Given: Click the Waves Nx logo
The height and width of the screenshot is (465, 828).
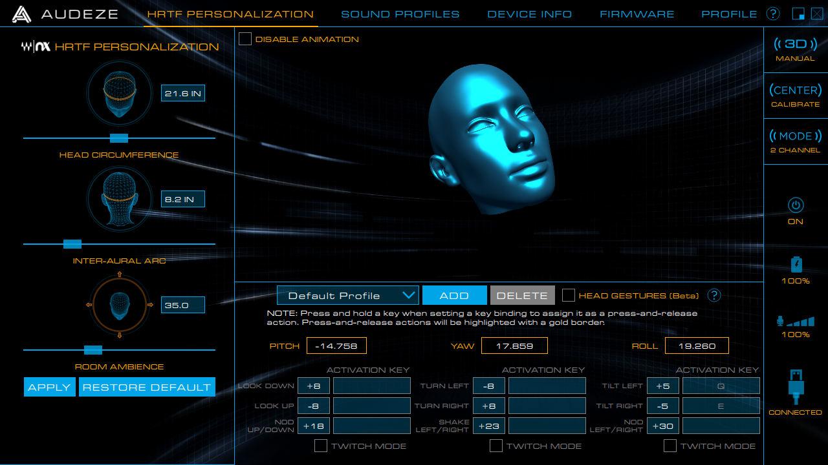Looking at the screenshot, I should coord(36,46).
